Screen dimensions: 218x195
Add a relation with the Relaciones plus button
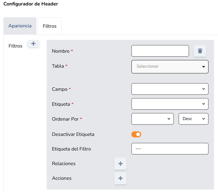[x=120, y=163]
